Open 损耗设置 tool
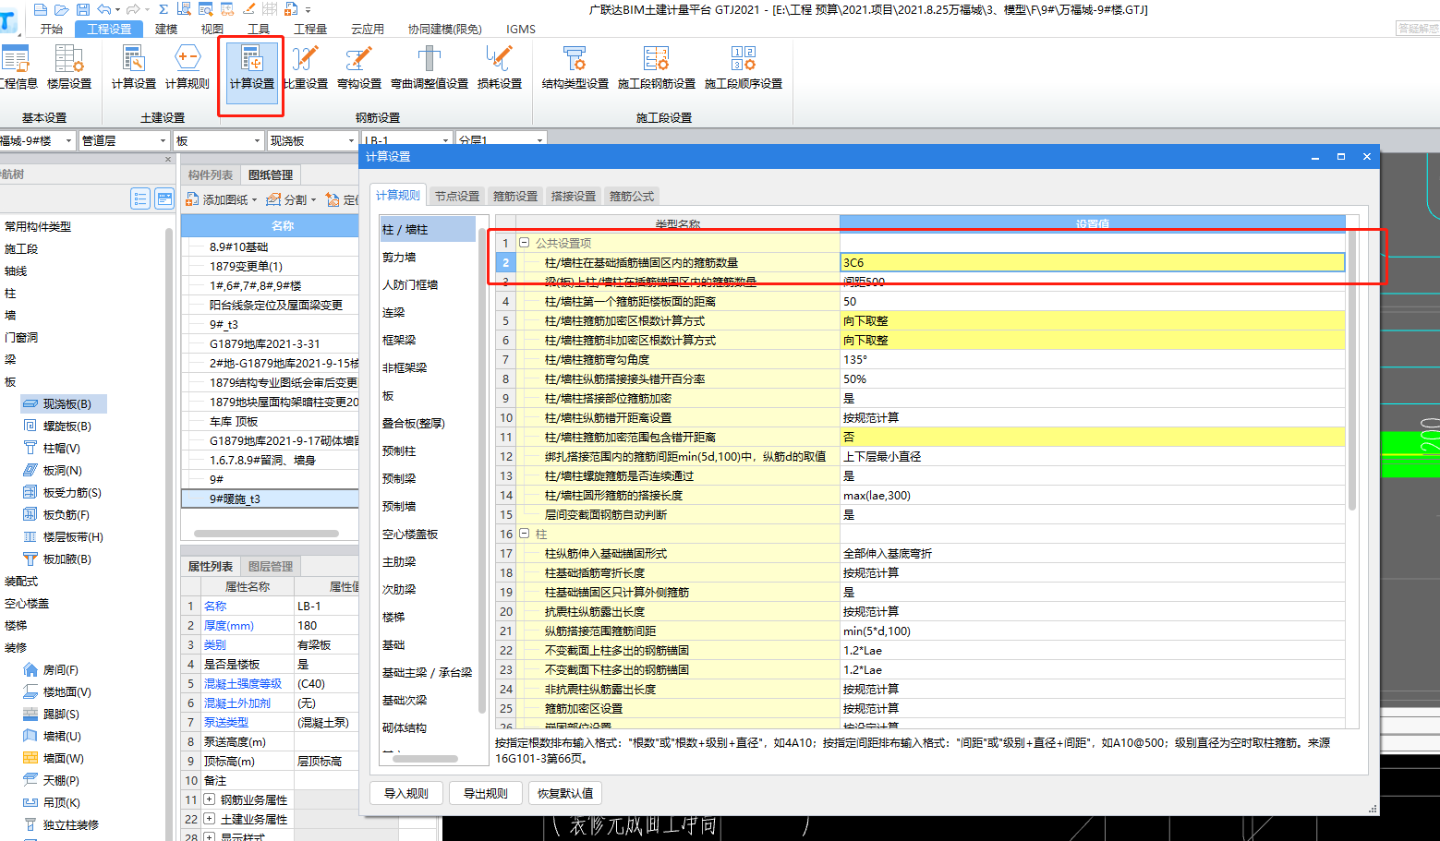The image size is (1440, 841). [x=500, y=67]
